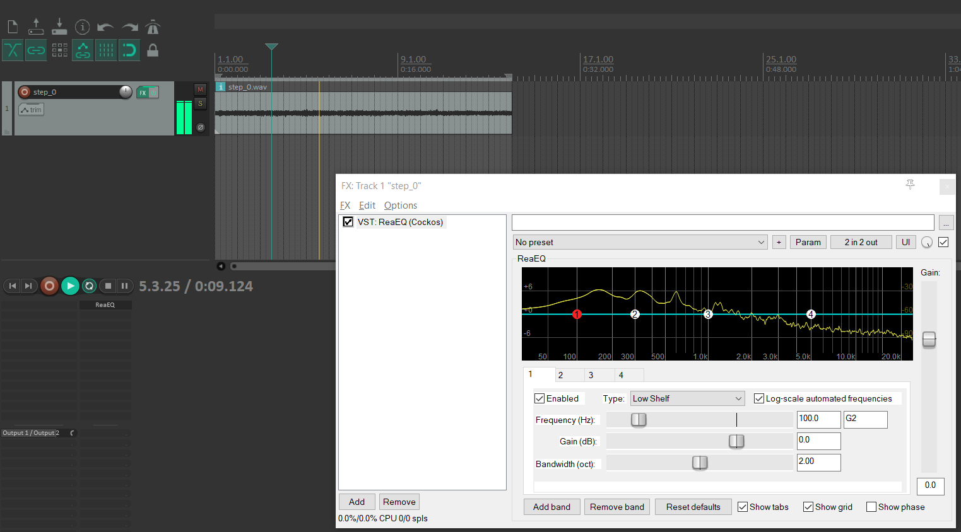Open the band Type Low Shelf dropdown
961x532 pixels.
[x=687, y=398]
